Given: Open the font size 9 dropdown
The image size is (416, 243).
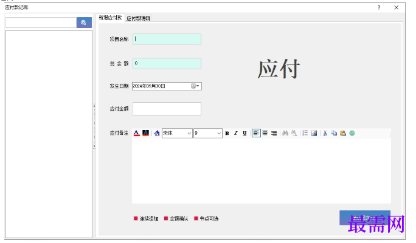Looking at the screenshot, I should (x=208, y=133).
